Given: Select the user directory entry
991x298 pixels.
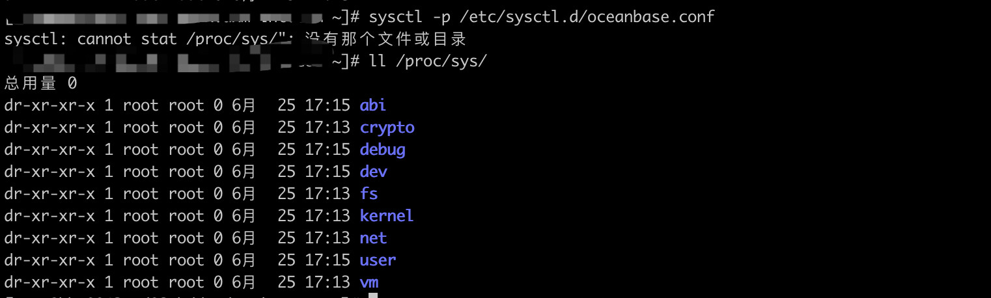Looking at the screenshot, I should pyautogui.click(x=378, y=260).
